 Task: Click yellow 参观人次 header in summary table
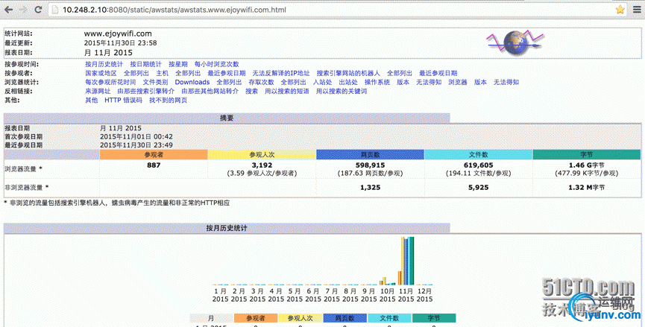[262, 154]
